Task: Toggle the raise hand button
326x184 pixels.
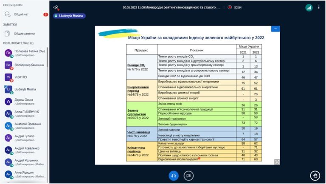Action: (x=315, y=176)
